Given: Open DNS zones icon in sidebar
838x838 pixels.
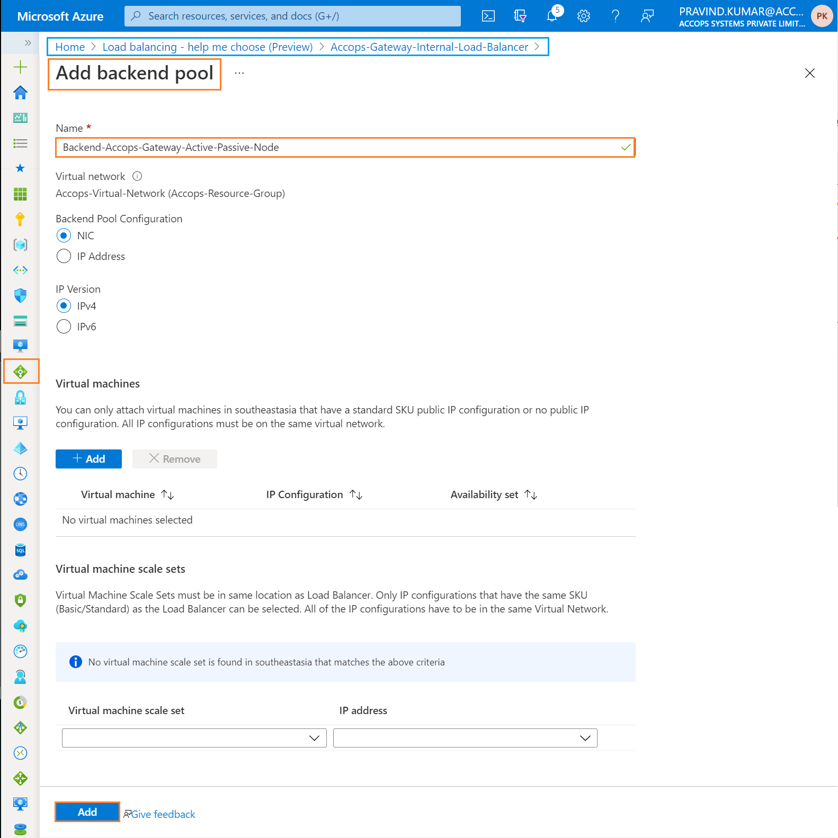Looking at the screenshot, I should [20, 524].
